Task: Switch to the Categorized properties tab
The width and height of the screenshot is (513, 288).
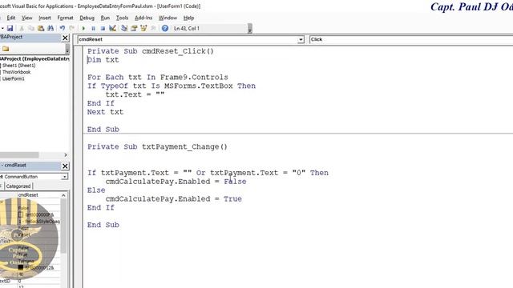Action: point(18,186)
